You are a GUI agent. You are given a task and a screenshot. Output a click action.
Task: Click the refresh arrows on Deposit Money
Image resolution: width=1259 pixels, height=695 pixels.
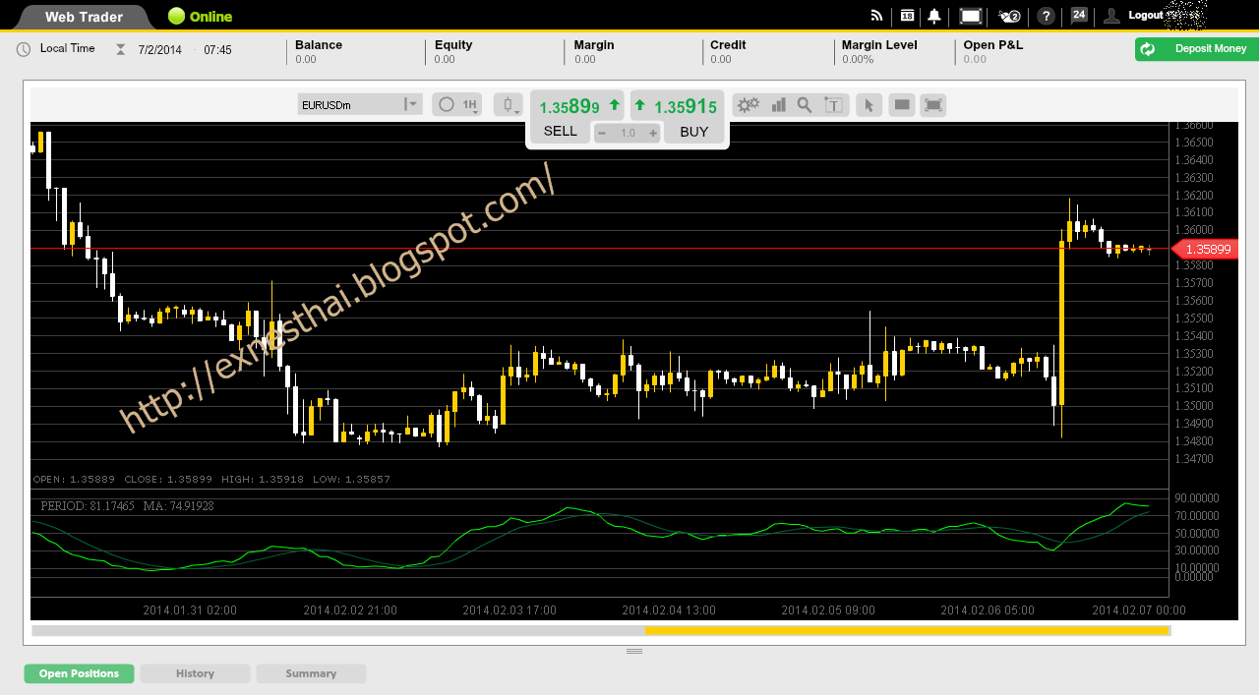[x=1147, y=49]
